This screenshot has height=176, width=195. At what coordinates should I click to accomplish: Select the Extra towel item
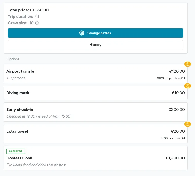click(x=96, y=134)
